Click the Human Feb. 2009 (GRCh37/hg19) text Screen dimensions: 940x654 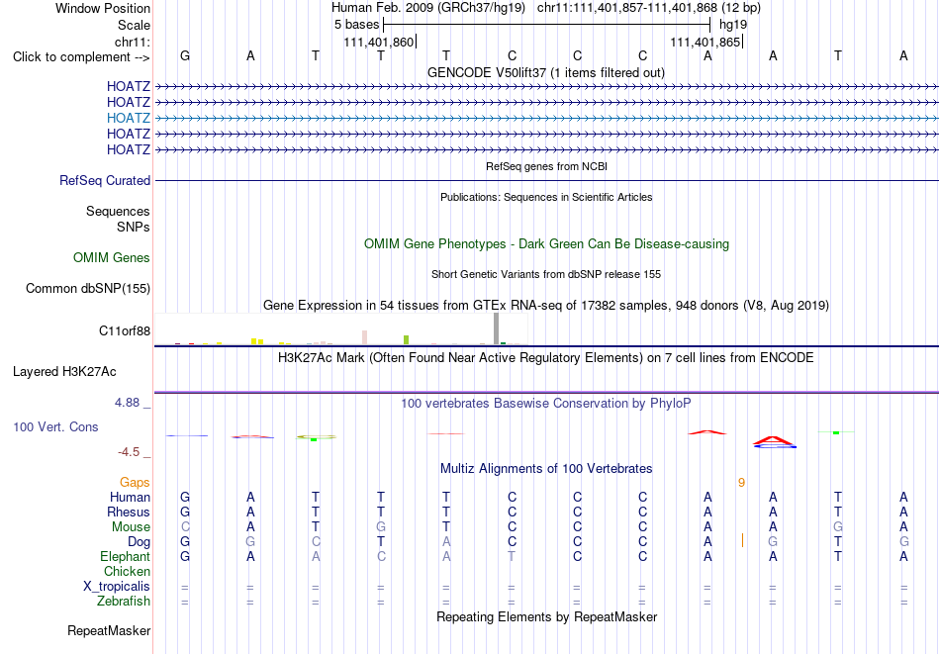pyautogui.click(x=428, y=8)
